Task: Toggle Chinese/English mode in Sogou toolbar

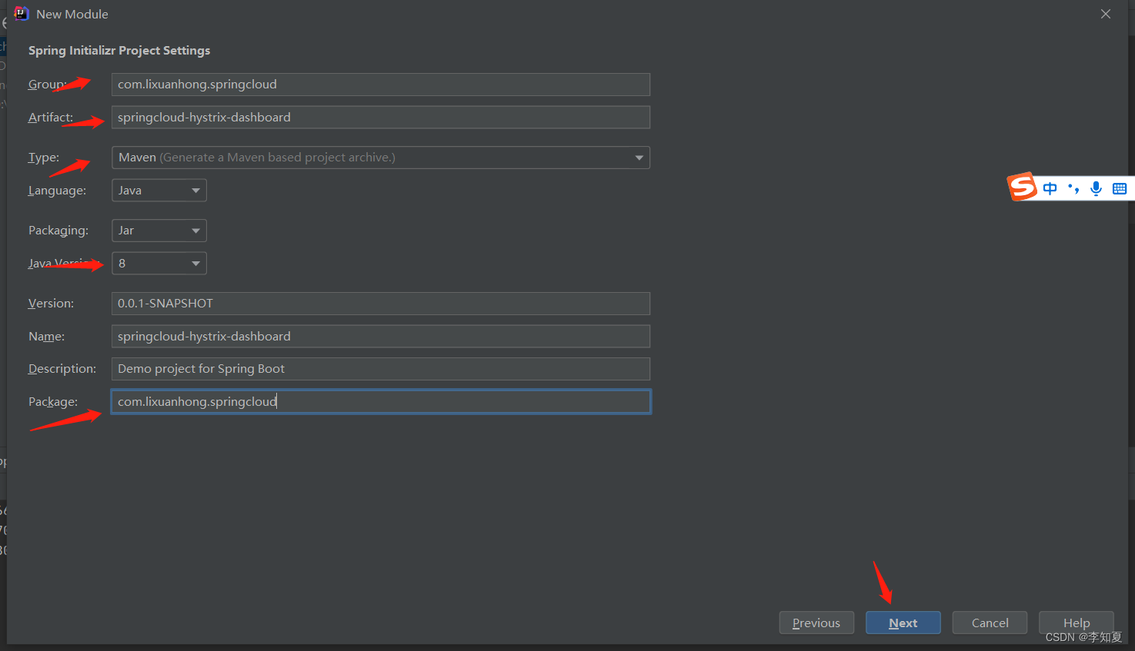Action: click(x=1050, y=188)
